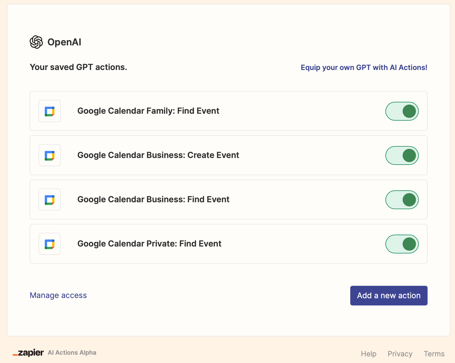Turn off Google Calendar Business: Create Event toggle

click(x=402, y=155)
